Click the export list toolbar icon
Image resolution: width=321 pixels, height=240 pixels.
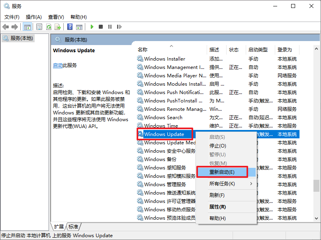click(58, 27)
